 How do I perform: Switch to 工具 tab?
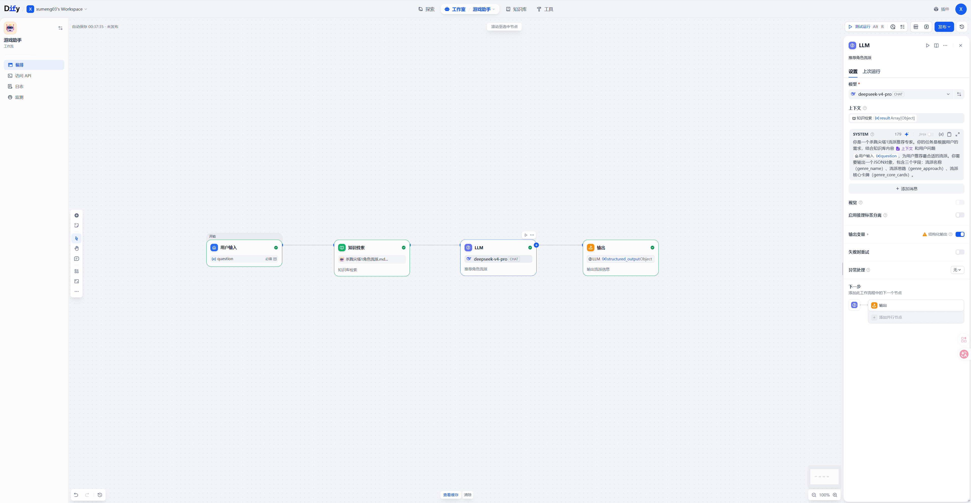(x=545, y=9)
